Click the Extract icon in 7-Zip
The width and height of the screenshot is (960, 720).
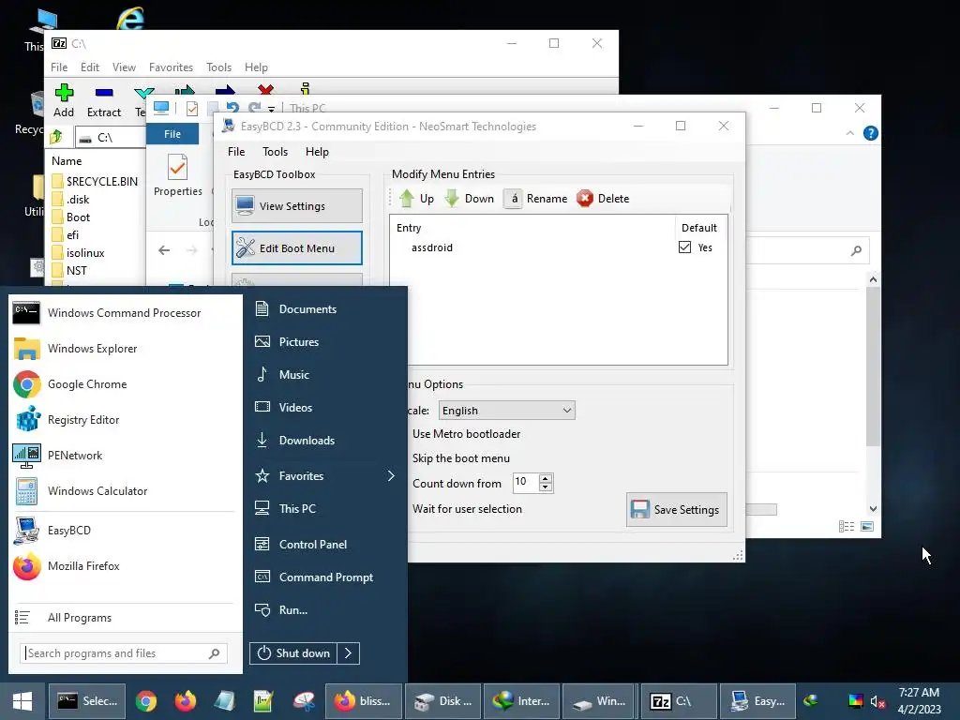(x=104, y=93)
